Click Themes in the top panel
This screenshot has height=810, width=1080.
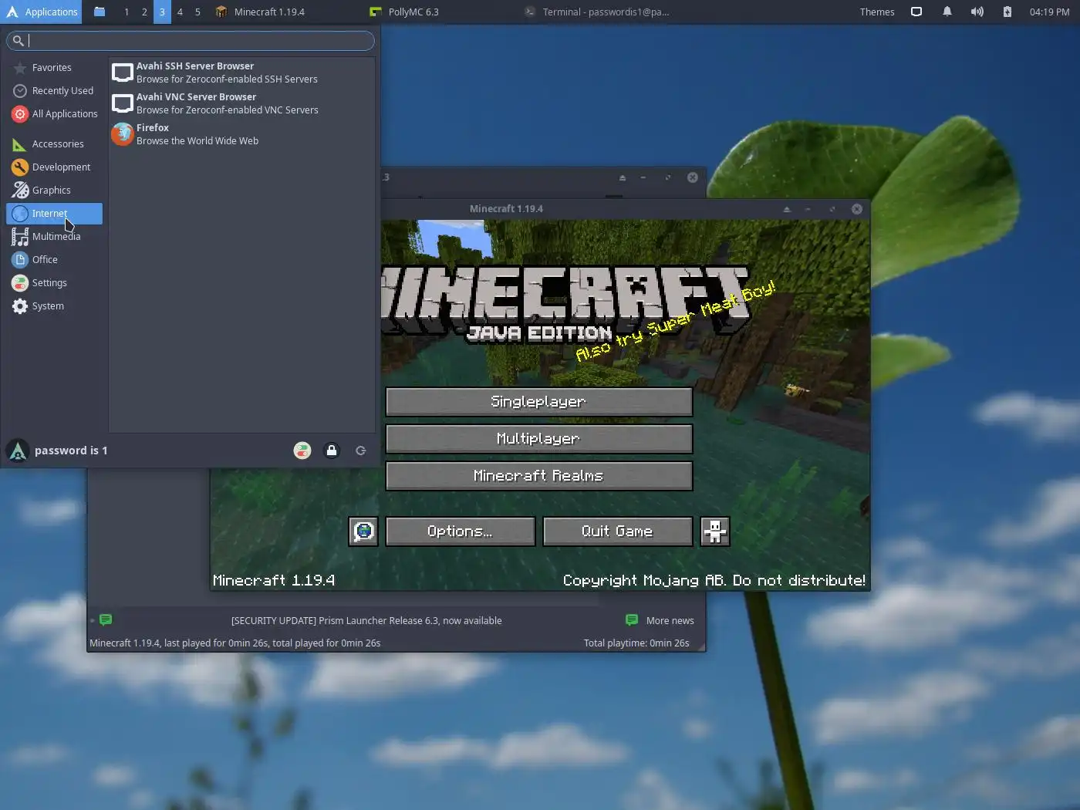click(877, 12)
